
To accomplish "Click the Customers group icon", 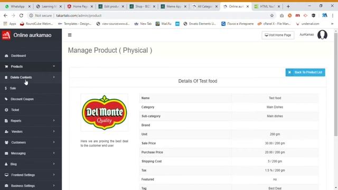I will click(6, 142).
